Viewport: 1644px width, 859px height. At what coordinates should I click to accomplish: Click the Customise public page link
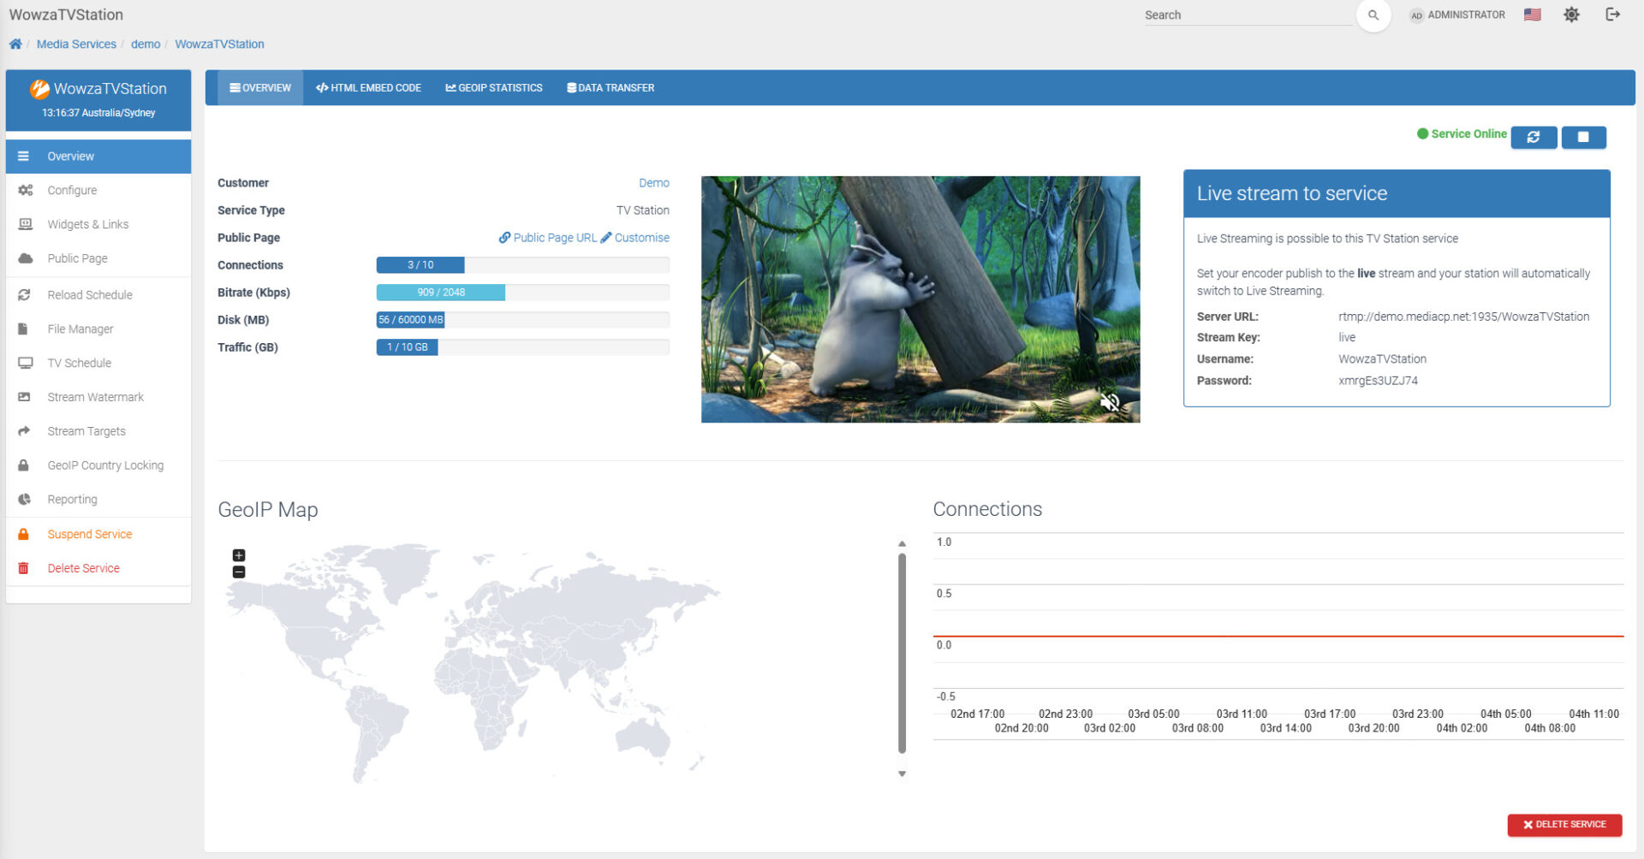[x=635, y=238]
